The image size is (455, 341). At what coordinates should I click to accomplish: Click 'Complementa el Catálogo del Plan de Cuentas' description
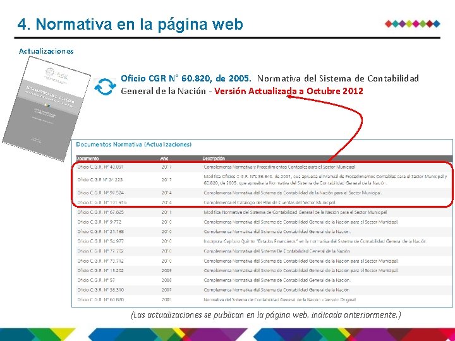270,203
